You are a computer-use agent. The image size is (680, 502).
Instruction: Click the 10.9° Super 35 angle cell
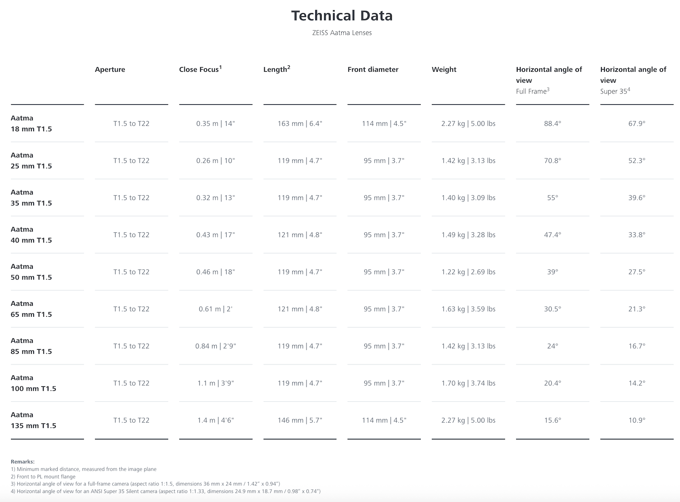pos(637,420)
